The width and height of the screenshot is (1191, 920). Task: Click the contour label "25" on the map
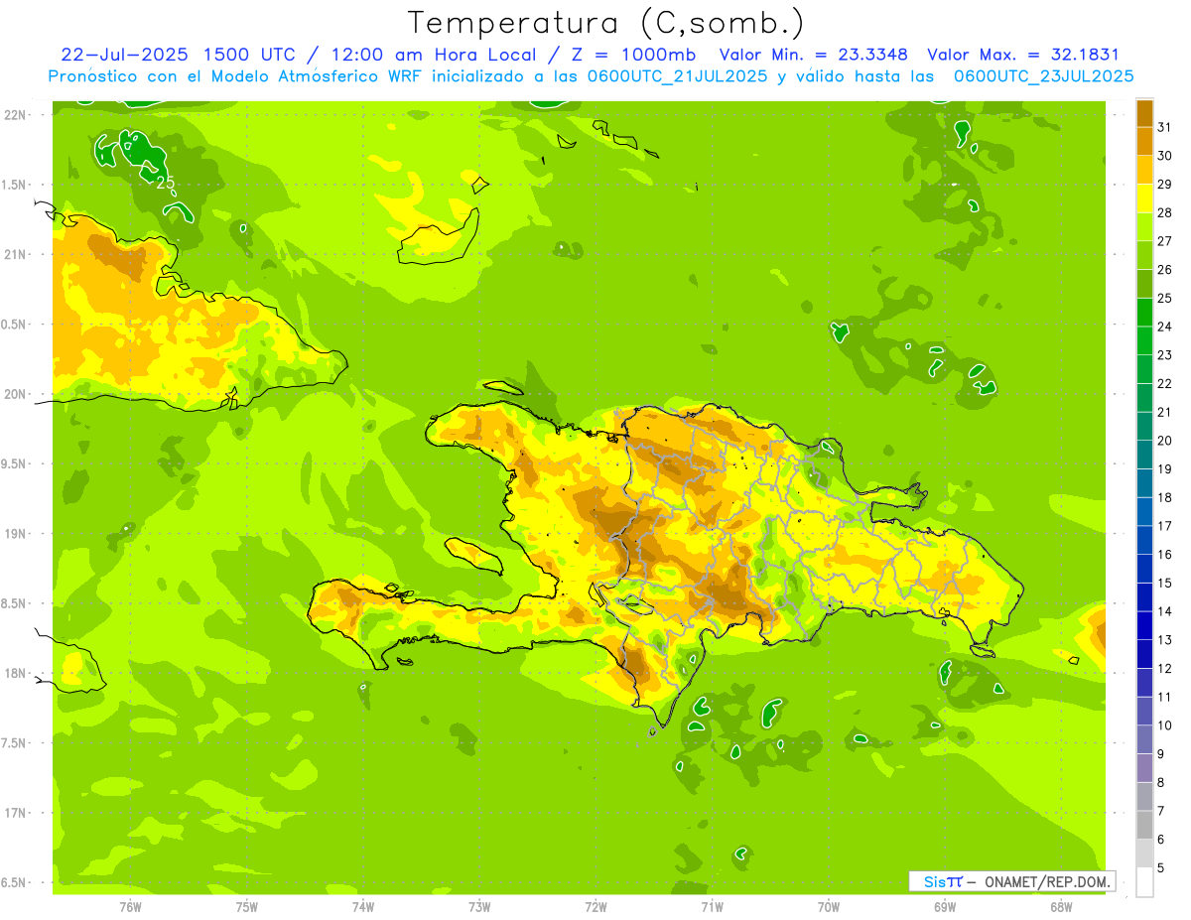166,183
